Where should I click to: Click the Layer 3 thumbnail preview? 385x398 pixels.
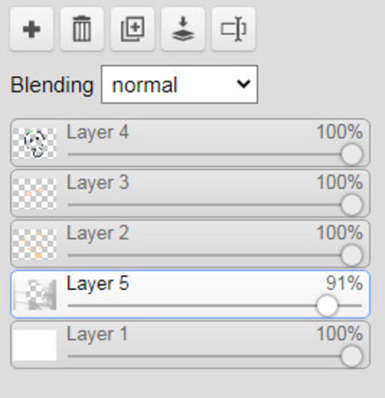pos(35,194)
